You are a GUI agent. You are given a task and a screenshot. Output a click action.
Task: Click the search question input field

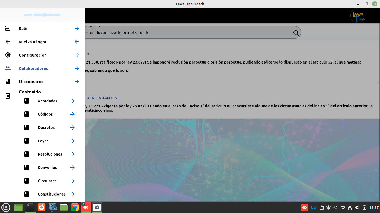(x=186, y=33)
